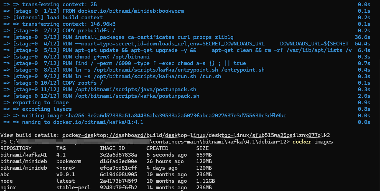The image size is (380, 191).
Task: Click the bitnami/kafka41 repository name
Action: 23,155
